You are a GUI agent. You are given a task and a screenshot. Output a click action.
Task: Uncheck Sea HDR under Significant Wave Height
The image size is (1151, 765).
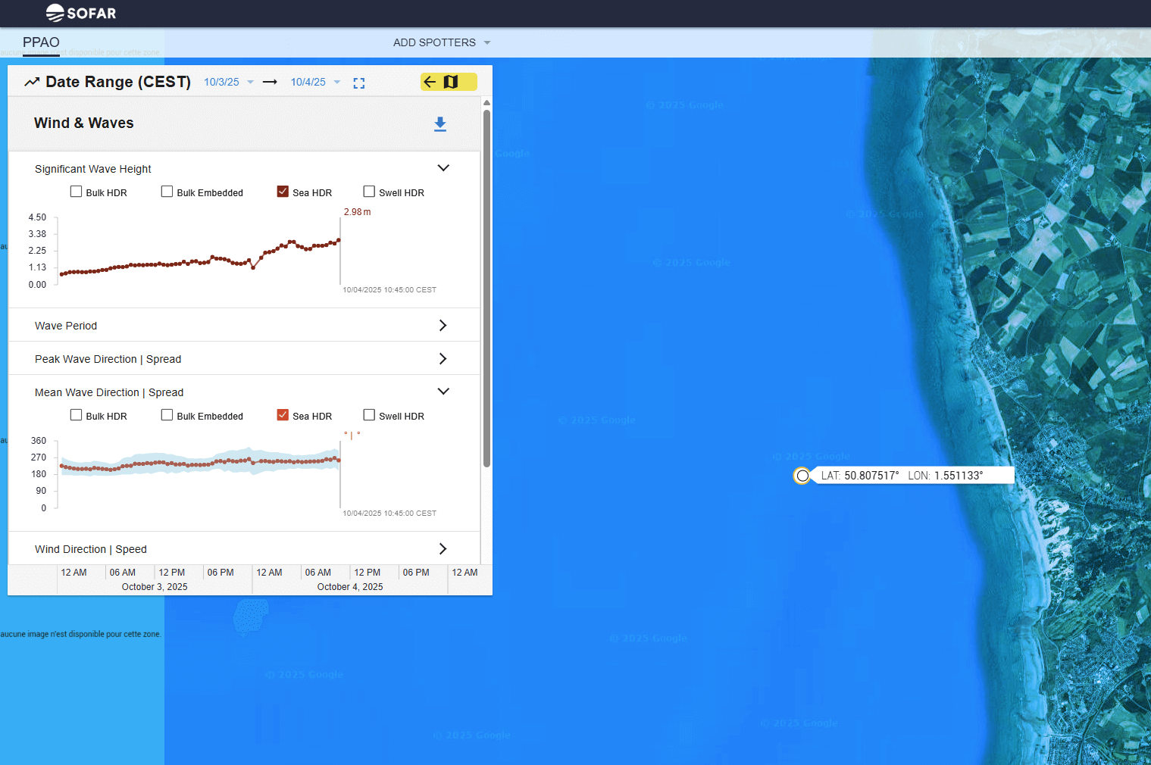(x=283, y=192)
